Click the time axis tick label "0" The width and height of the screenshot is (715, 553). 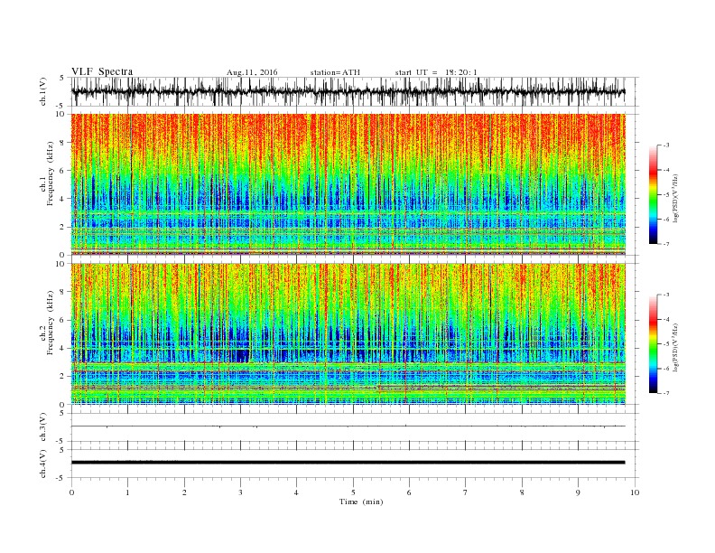click(x=71, y=492)
